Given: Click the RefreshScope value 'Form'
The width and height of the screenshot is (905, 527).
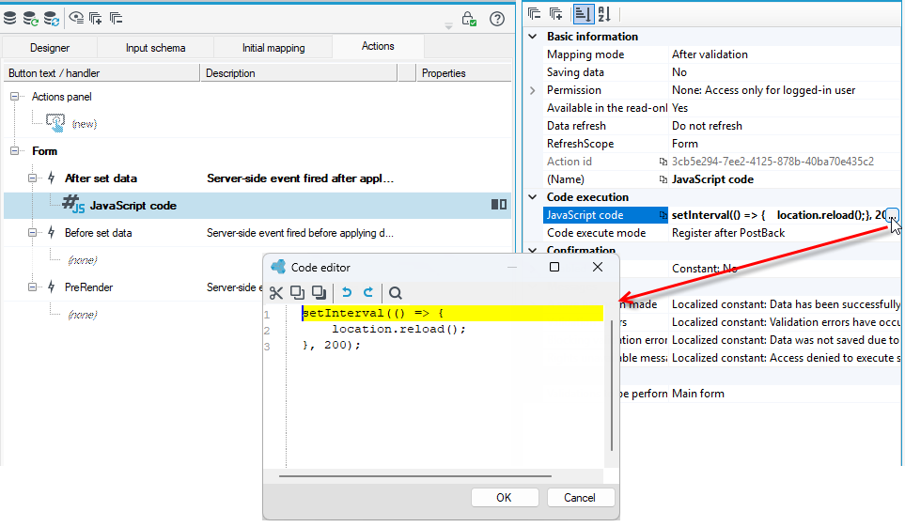Looking at the screenshot, I should point(685,144).
